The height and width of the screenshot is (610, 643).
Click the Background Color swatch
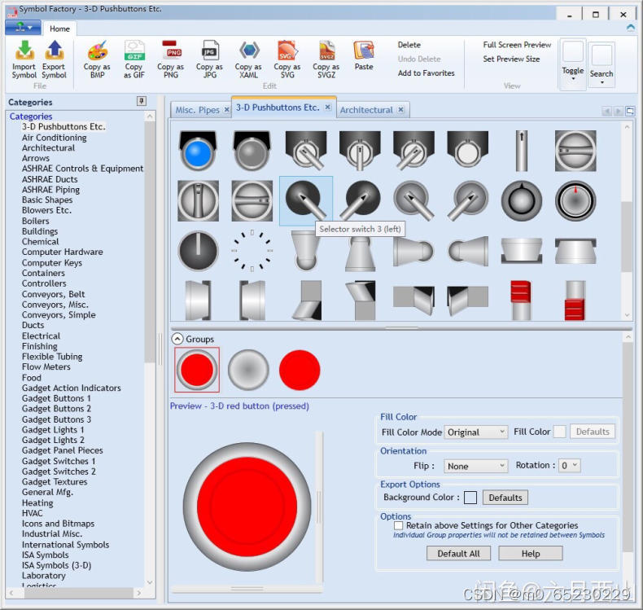[470, 498]
